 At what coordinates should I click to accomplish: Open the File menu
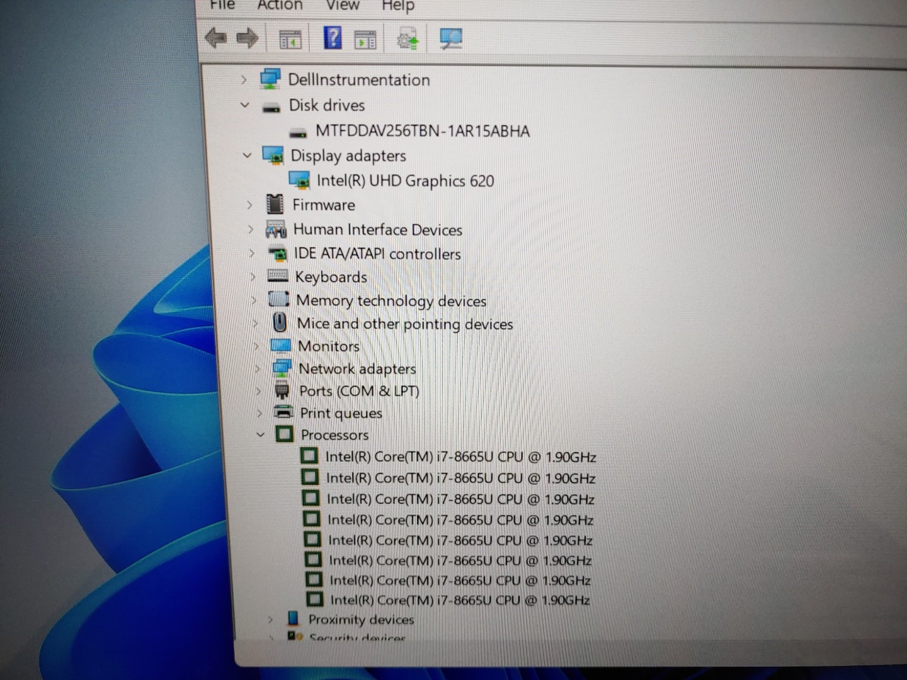pos(222,4)
